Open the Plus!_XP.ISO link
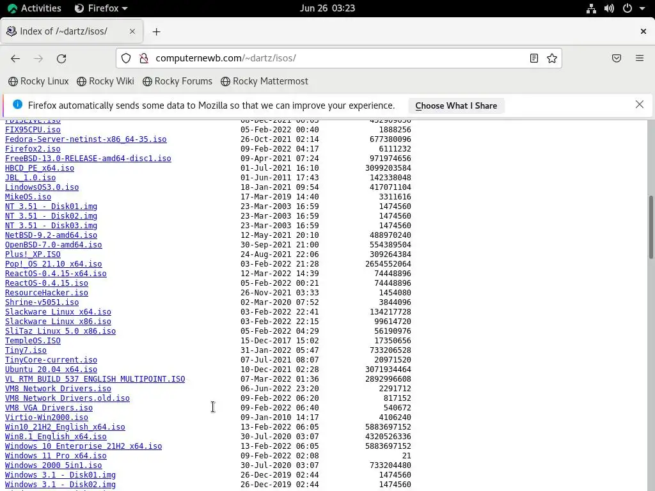The image size is (655, 491). click(33, 254)
